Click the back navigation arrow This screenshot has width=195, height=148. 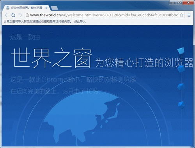pos(6,15)
